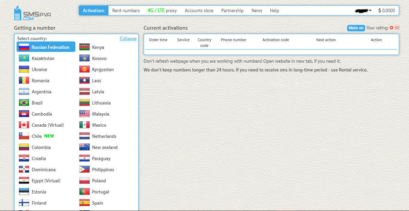Choose the Kyrgyzstan flag icon
The image size is (409, 211).
pyautogui.click(x=85, y=69)
